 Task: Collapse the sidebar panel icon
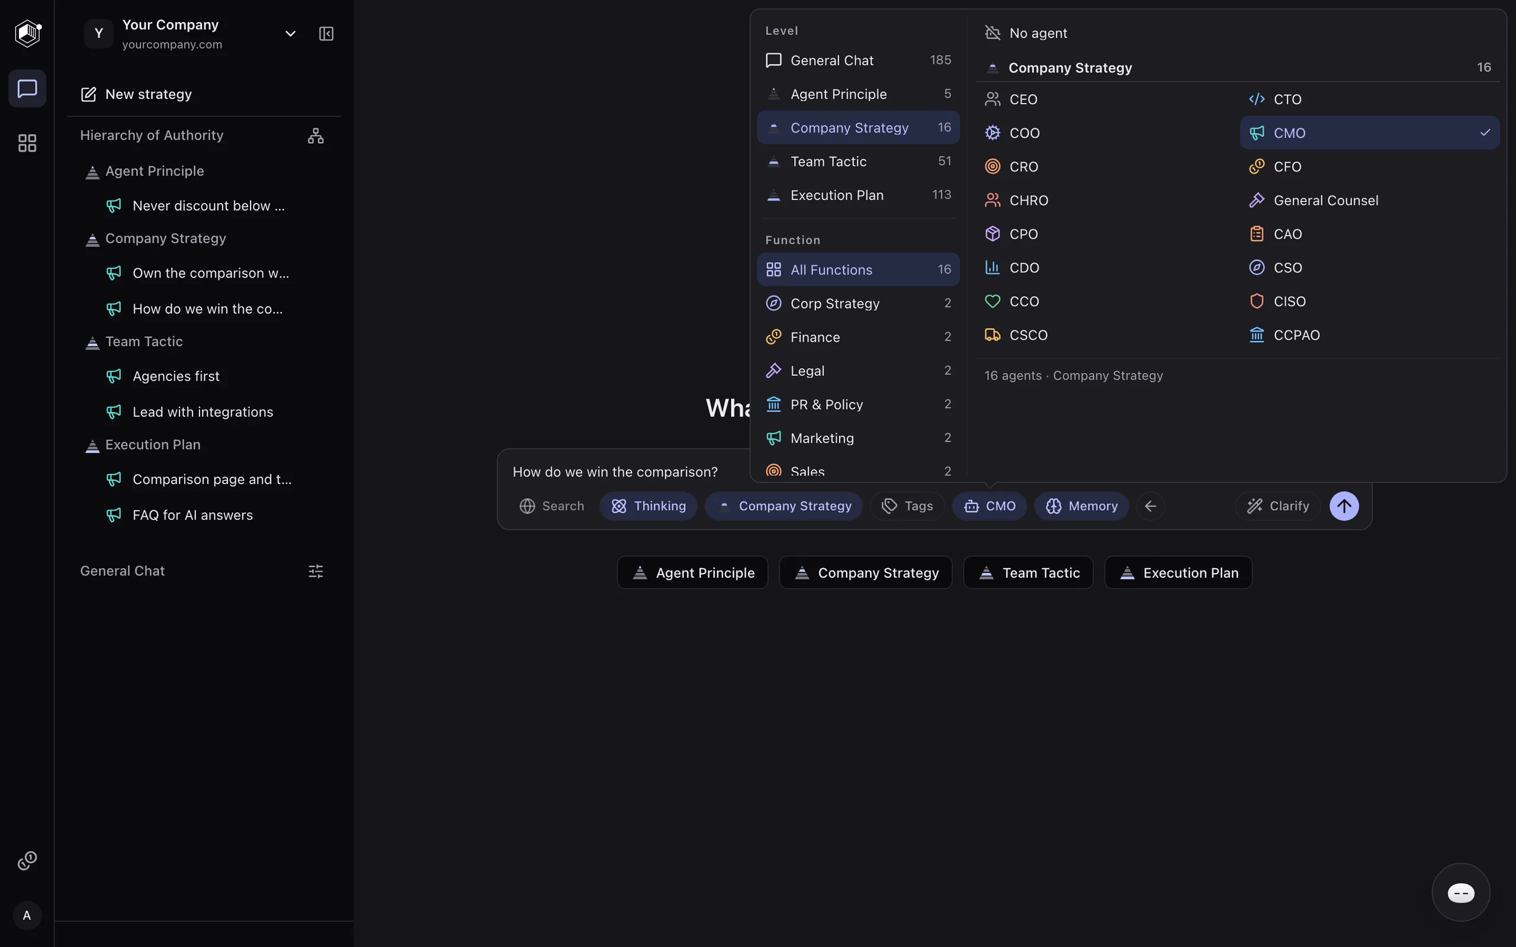pos(326,34)
